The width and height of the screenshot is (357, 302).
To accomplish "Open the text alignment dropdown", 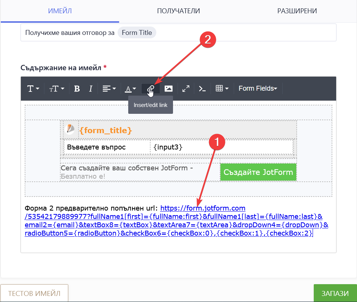I will click(109, 88).
